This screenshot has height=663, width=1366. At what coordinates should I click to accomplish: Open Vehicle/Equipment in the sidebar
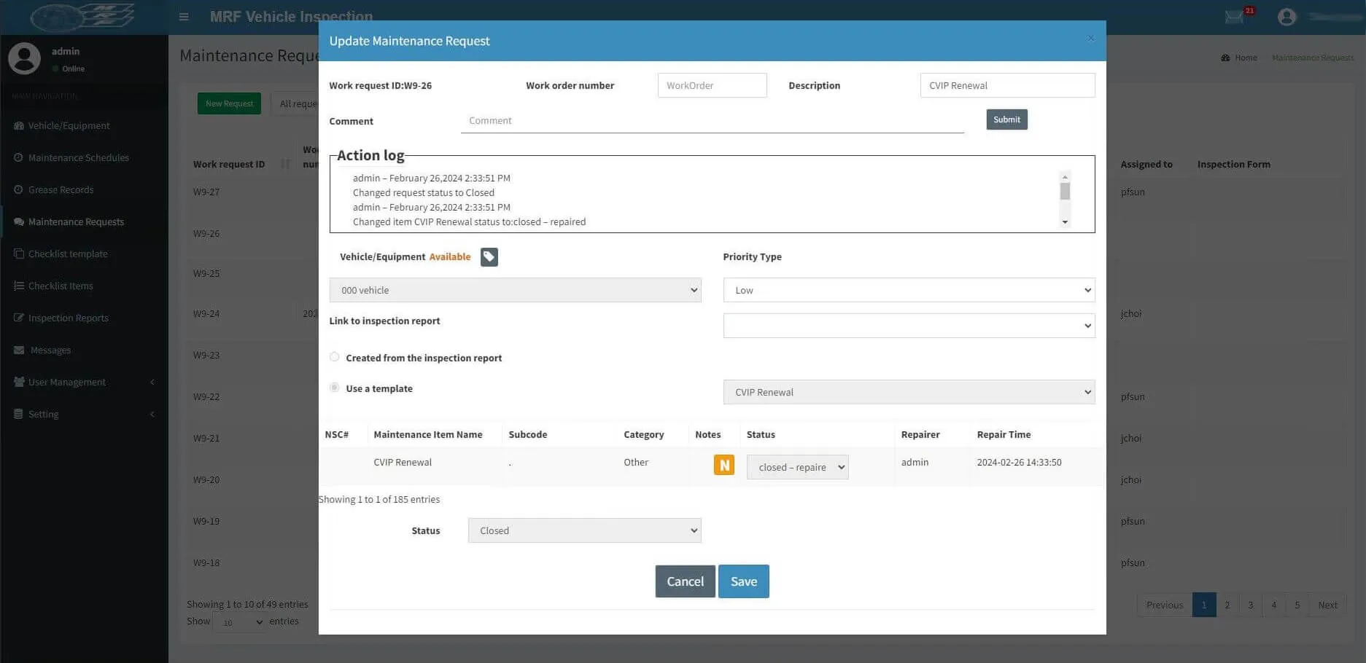pyautogui.click(x=69, y=125)
